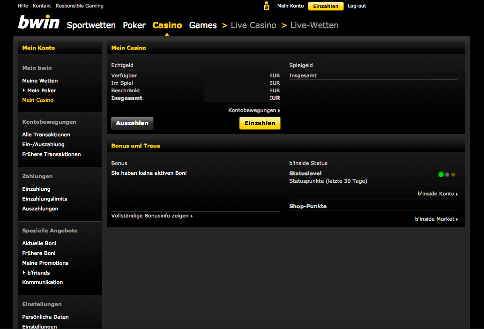Open the Games section

tap(203, 25)
